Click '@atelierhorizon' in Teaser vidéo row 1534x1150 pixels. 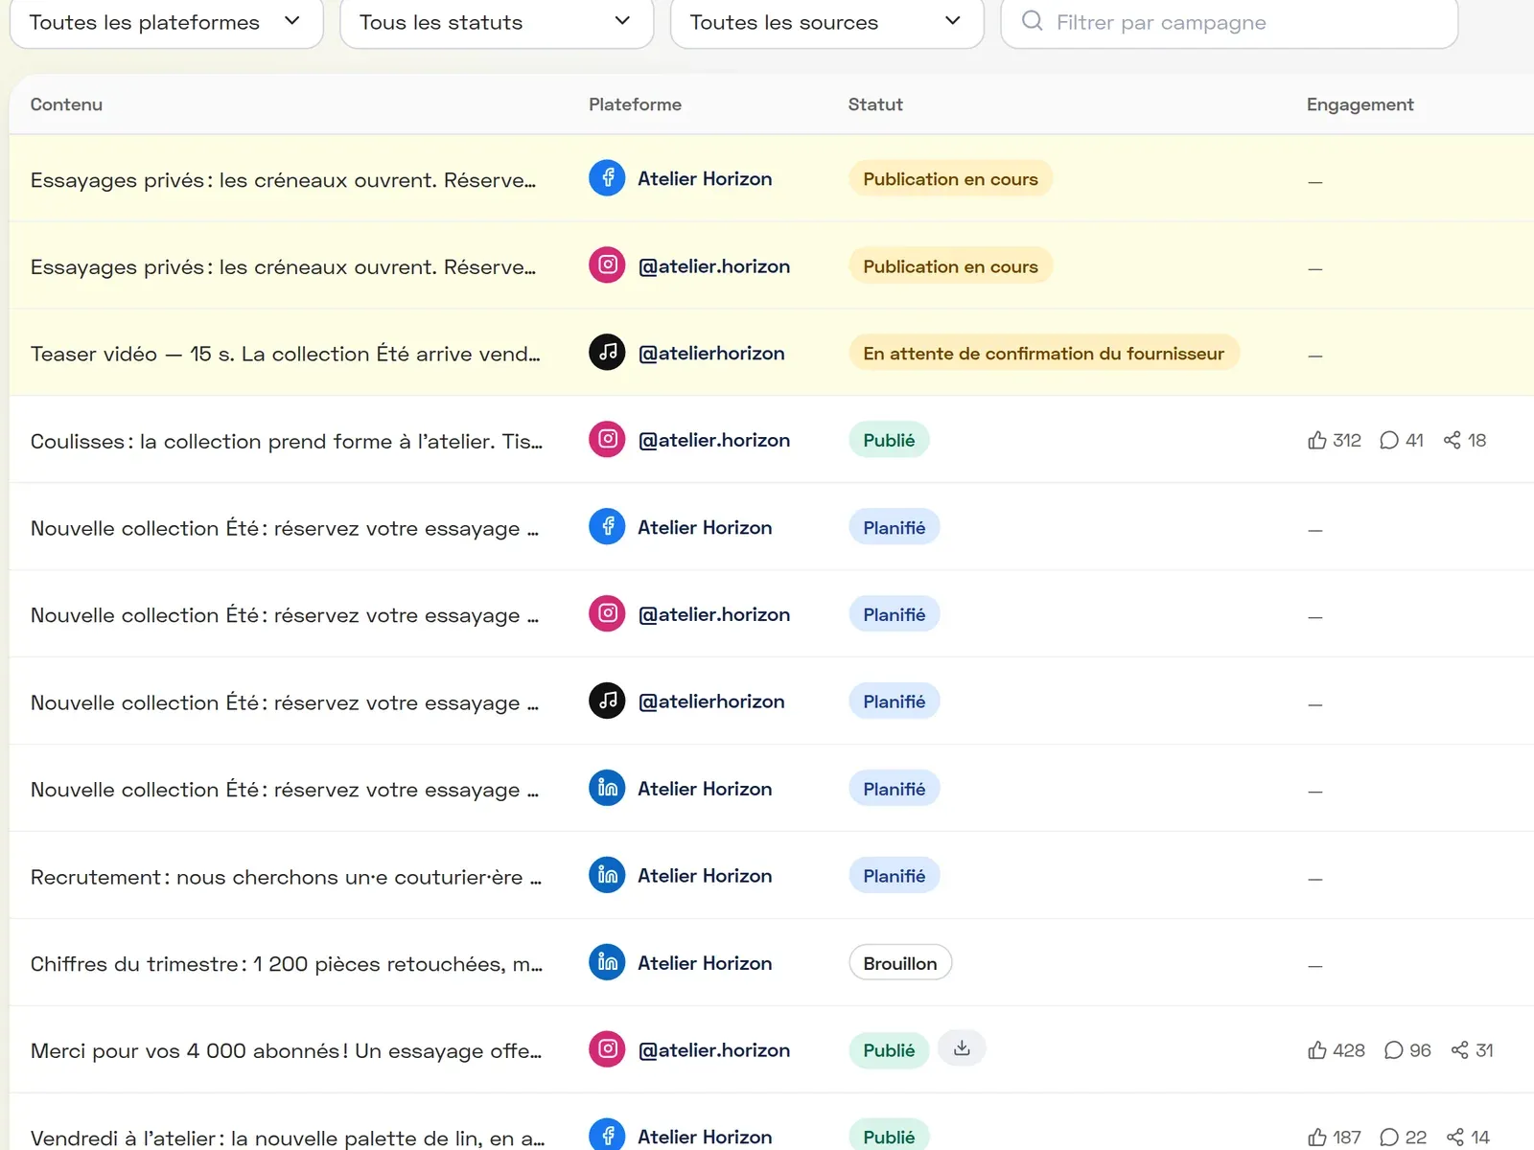[711, 354]
